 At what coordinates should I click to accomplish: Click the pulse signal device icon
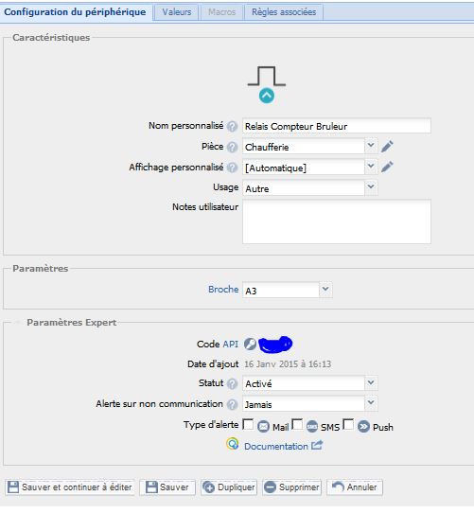pos(267,76)
